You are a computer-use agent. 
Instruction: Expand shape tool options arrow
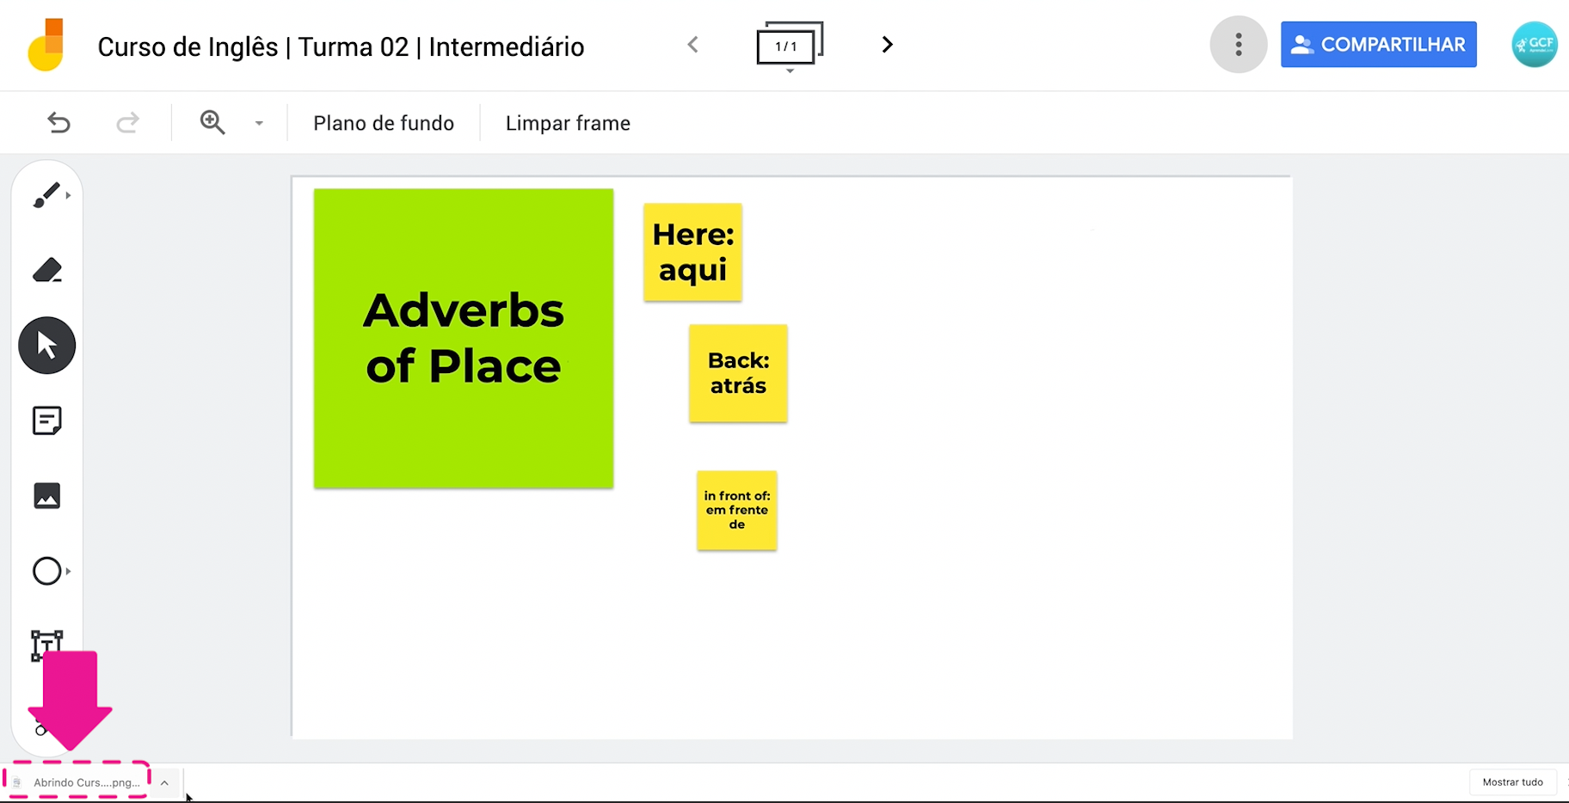[68, 571]
